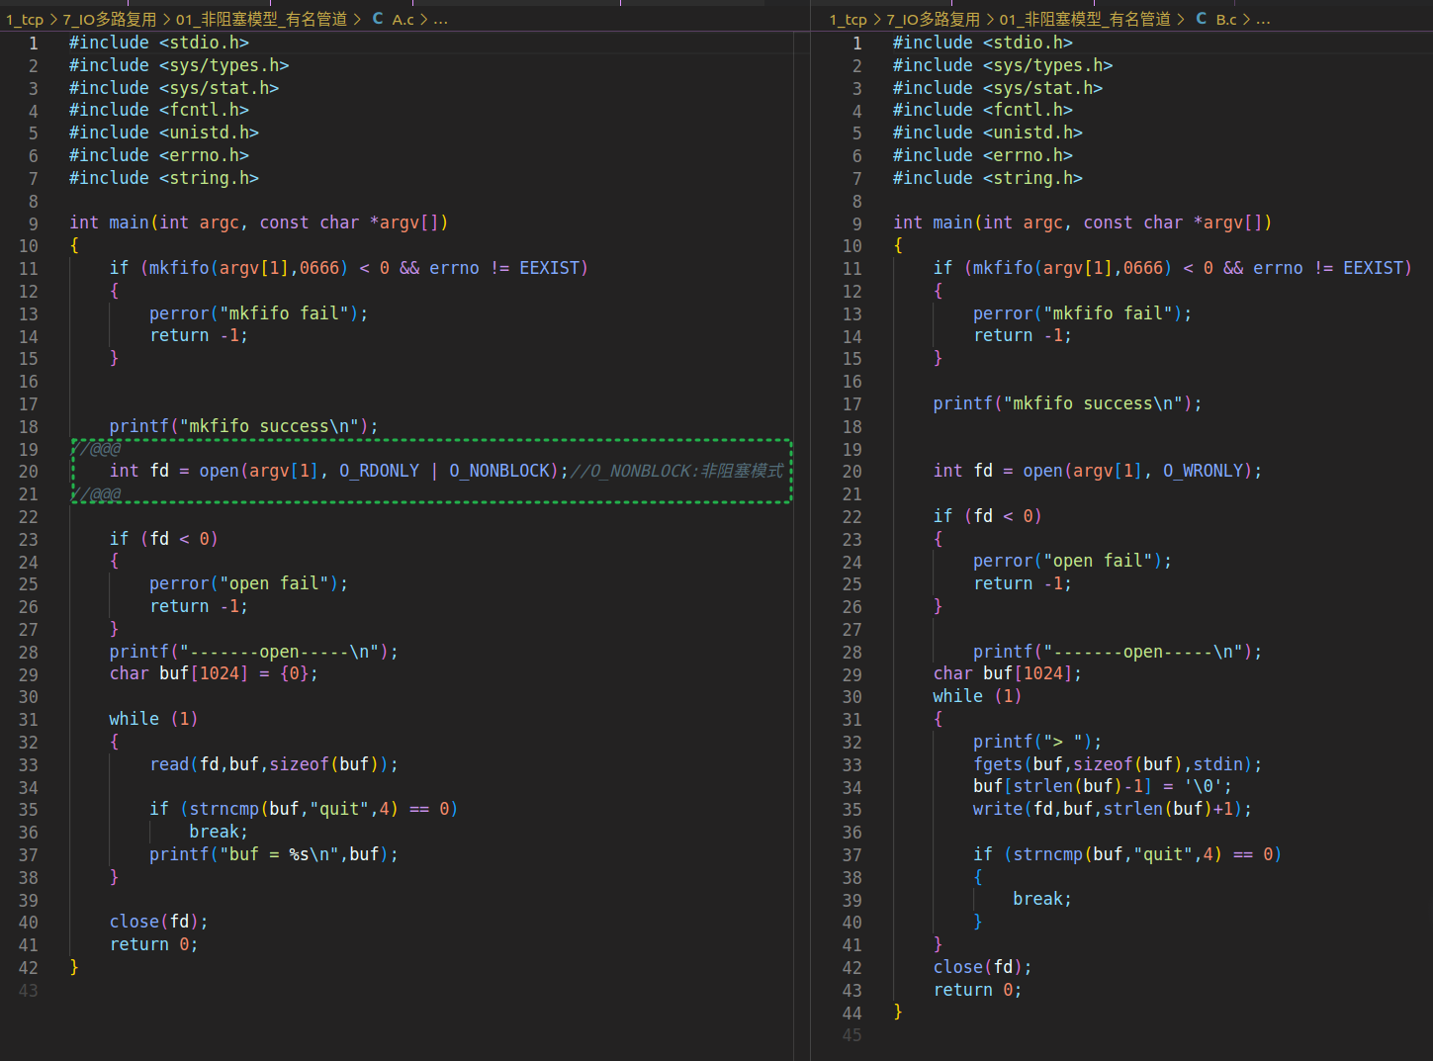The height and width of the screenshot is (1061, 1433).
Task: Click 'printf("-------open-----\n");' in A.c
Action: 254,652
